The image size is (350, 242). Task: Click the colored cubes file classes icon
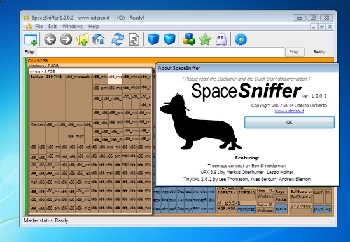pyautogui.click(x=189, y=39)
